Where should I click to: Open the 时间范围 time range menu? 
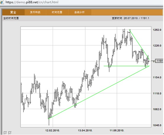click(57, 12)
